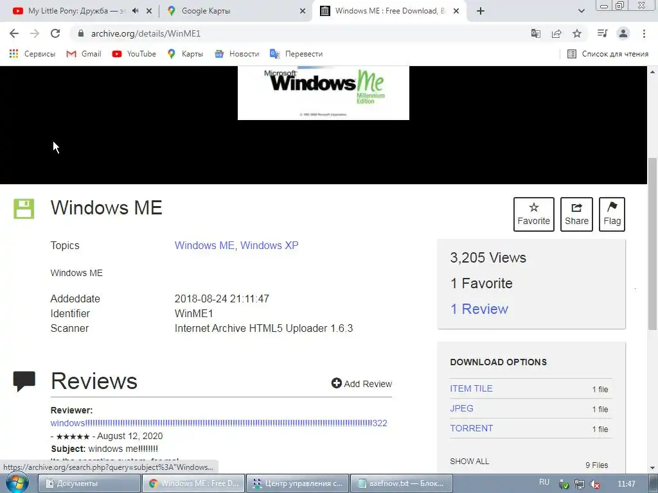
Task: Open Сервисы apps bookmark
Action: coord(32,54)
